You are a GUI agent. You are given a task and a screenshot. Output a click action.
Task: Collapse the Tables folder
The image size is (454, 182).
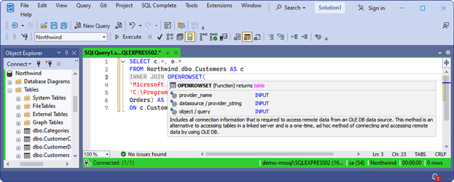pos(10,90)
